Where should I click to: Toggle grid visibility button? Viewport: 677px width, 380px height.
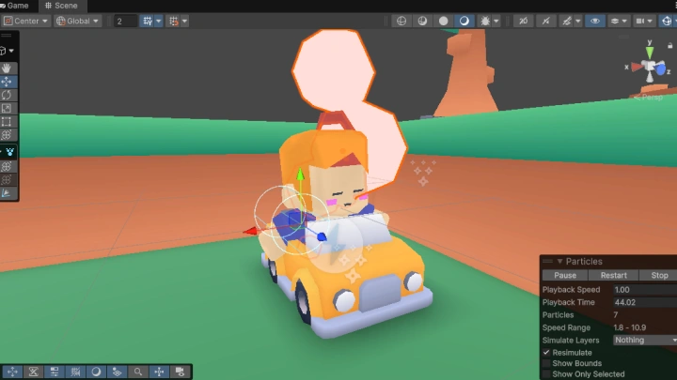(148, 21)
